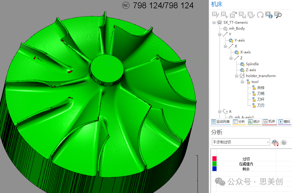Switch to the 运动列表 tab
Image resolution: width=292 pixels, height=193 pixels.
tap(221, 122)
